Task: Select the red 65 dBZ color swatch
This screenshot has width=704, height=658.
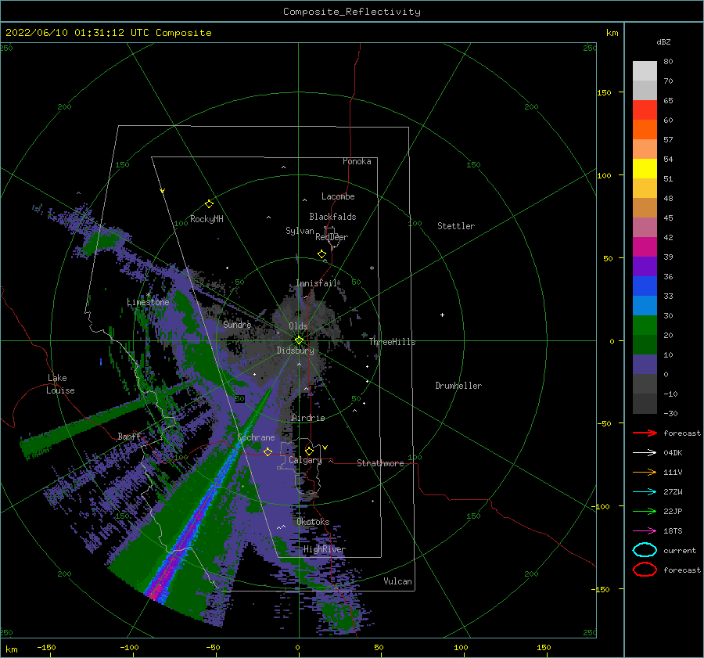Action: (x=645, y=110)
